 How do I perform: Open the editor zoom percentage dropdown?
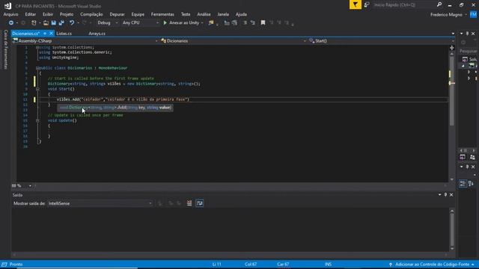point(30,186)
